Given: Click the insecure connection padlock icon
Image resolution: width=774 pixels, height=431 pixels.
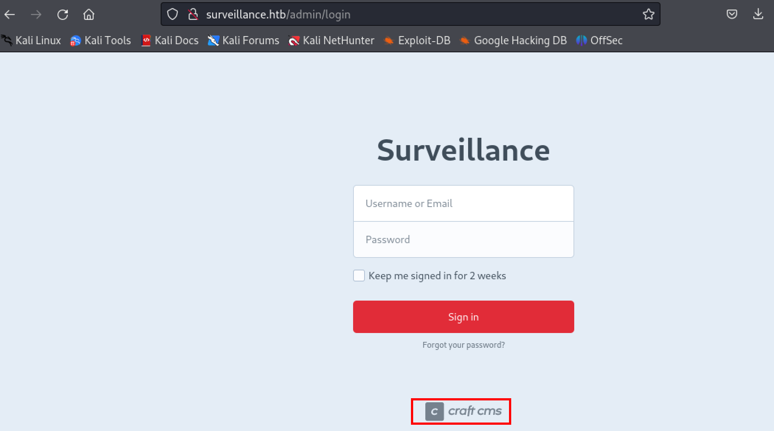Looking at the screenshot, I should 193,14.
